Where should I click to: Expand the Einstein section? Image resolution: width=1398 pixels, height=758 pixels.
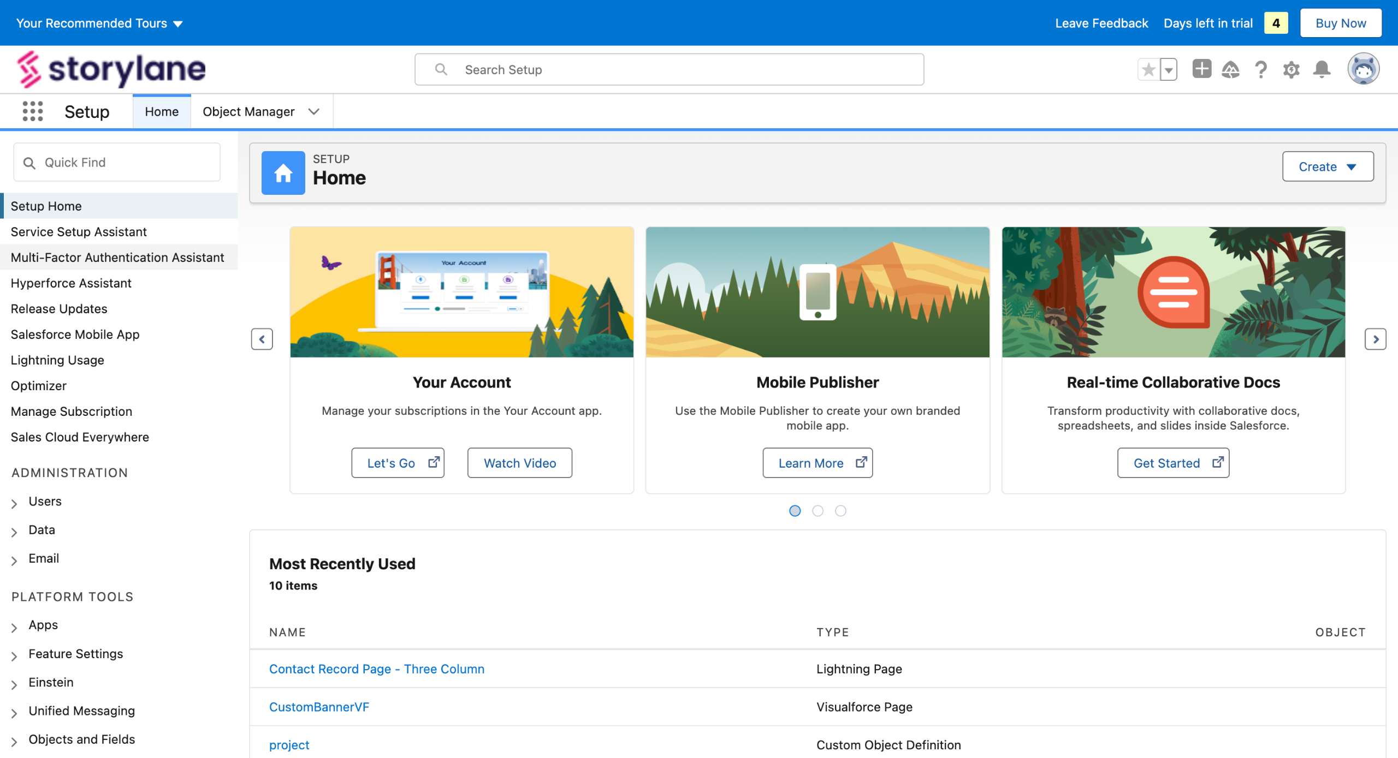pyautogui.click(x=14, y=684)
